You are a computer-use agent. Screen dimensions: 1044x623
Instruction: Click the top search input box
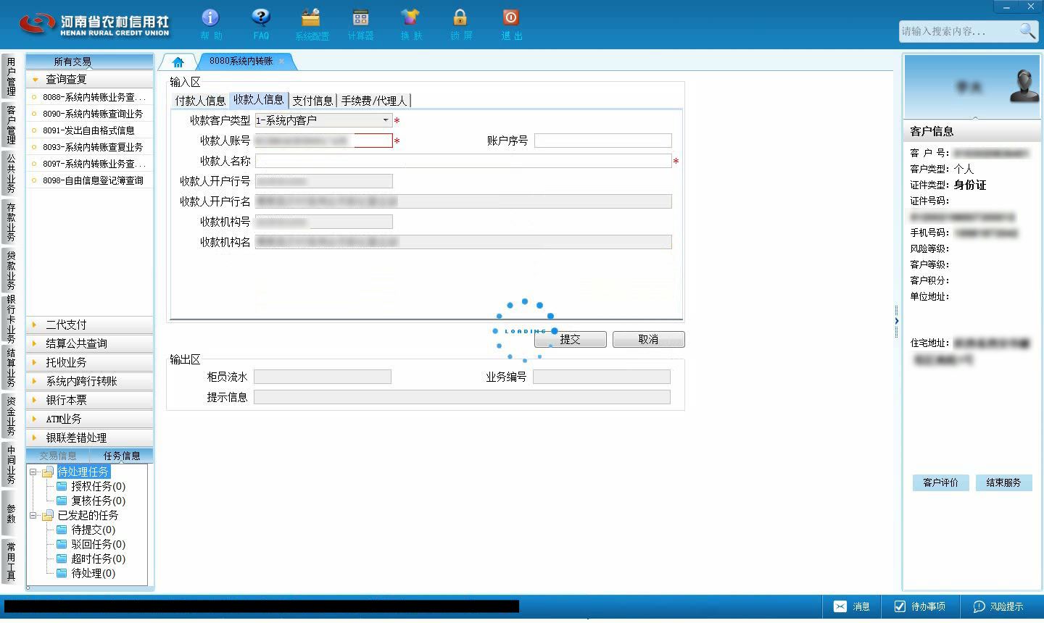click(x=958, y=31)
